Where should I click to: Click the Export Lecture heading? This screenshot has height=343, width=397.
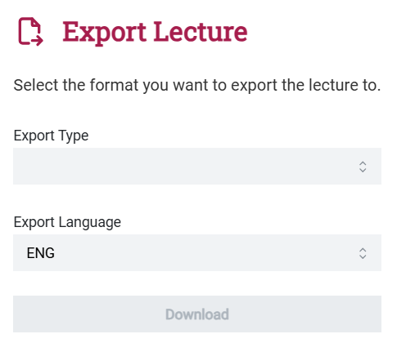pyautogui.click(x=155, y=33)
